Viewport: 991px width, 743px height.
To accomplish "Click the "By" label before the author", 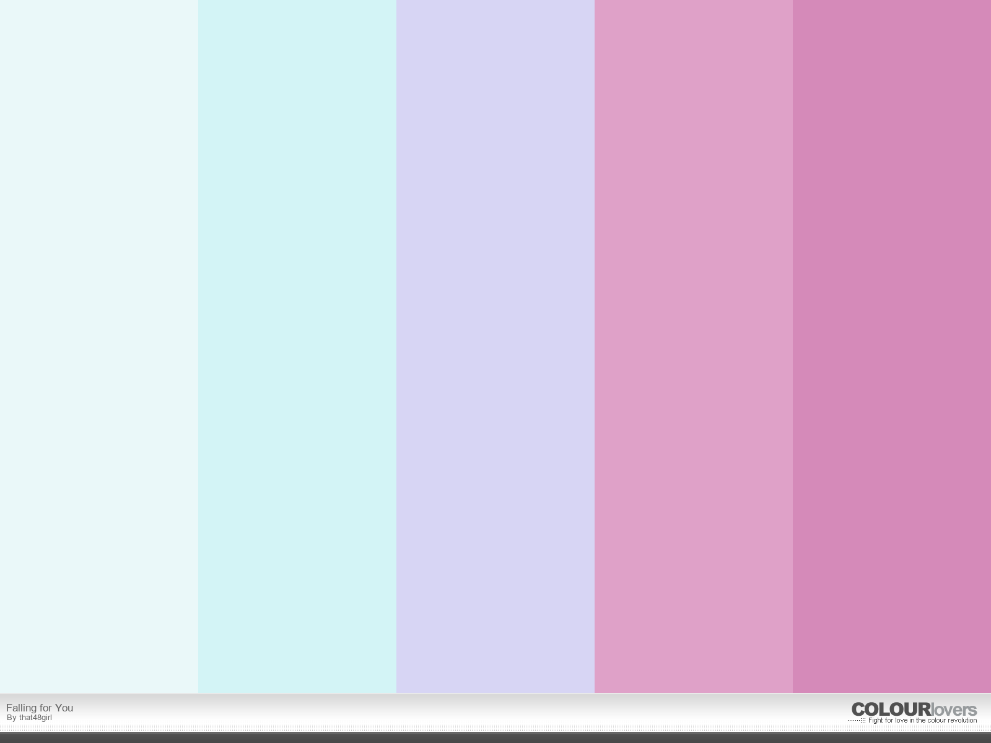I will pos(11,718).
